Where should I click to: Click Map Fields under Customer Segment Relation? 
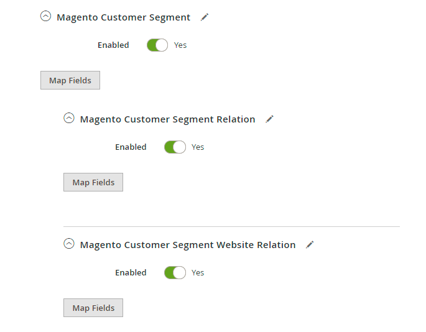coord(93,183)
